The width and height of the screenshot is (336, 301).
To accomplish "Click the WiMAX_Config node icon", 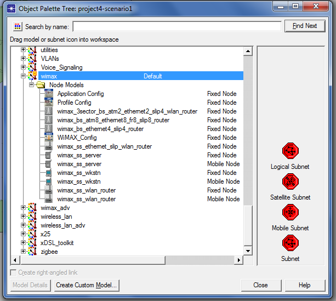I will pyautogui.click(x=49, y=138).
